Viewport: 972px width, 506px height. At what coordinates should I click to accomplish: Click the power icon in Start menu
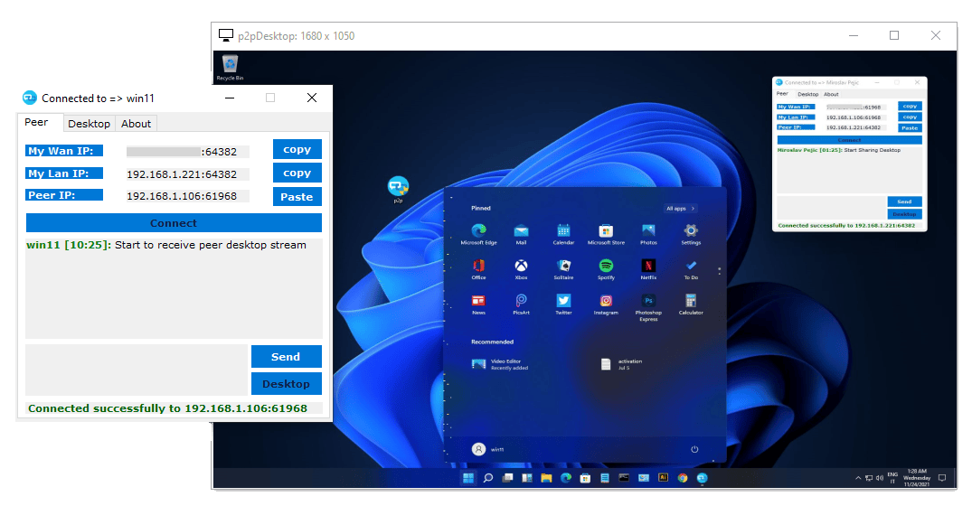[694, 449]
